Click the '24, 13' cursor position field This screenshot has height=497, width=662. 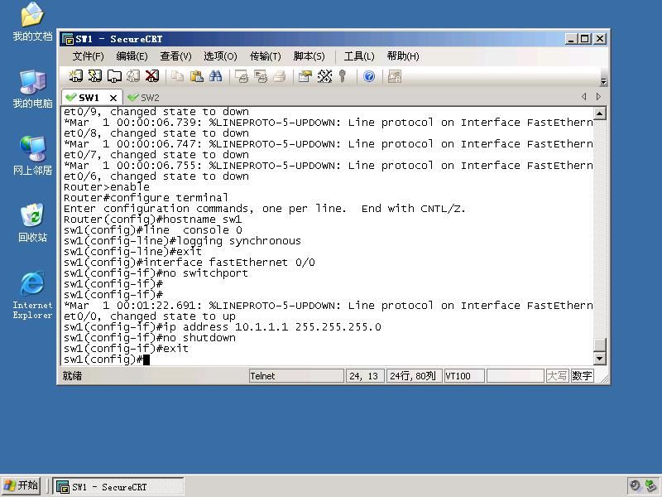click(365, 376)
